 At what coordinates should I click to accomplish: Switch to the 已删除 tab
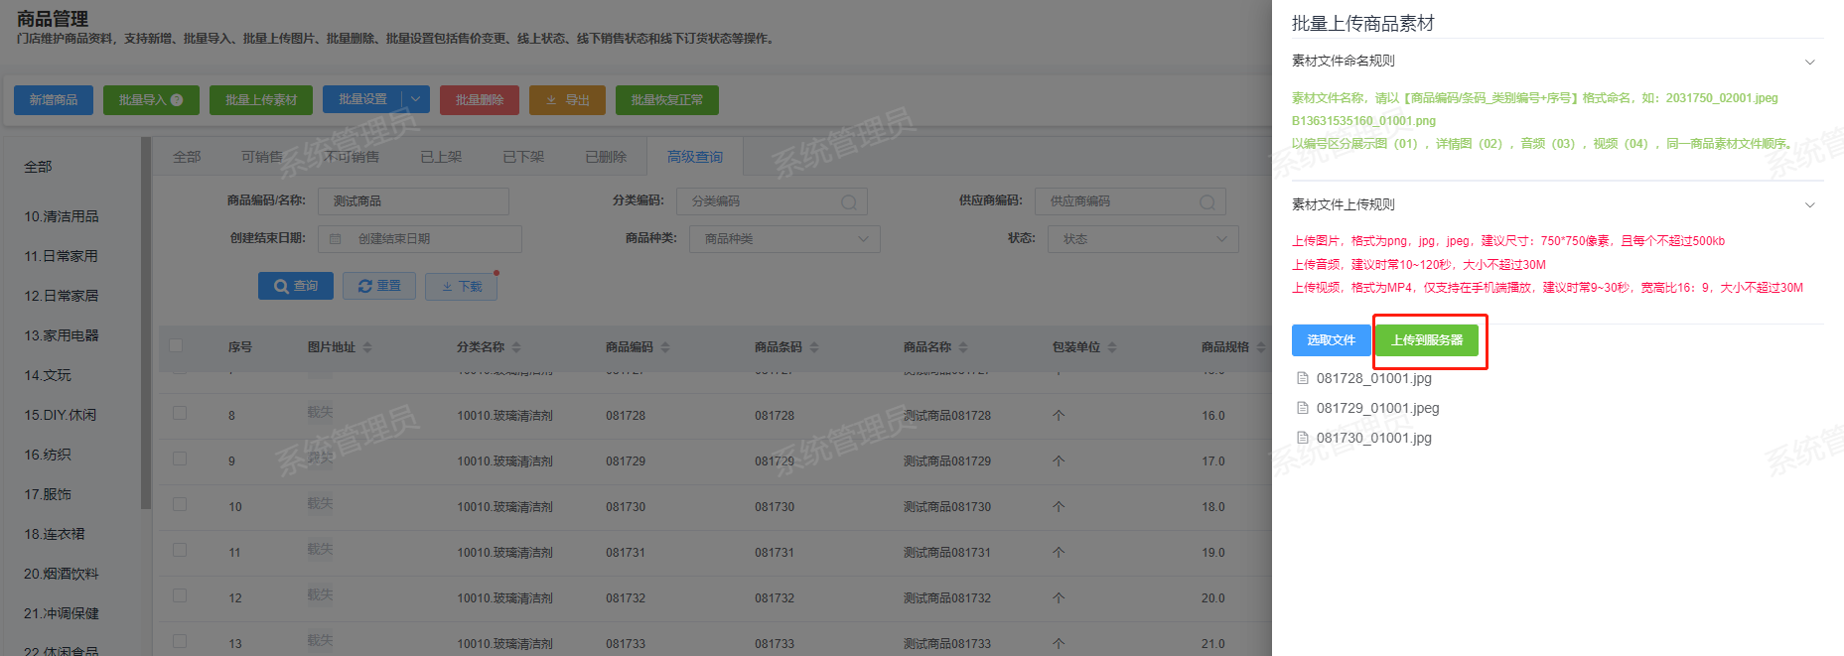pos(606,157)
